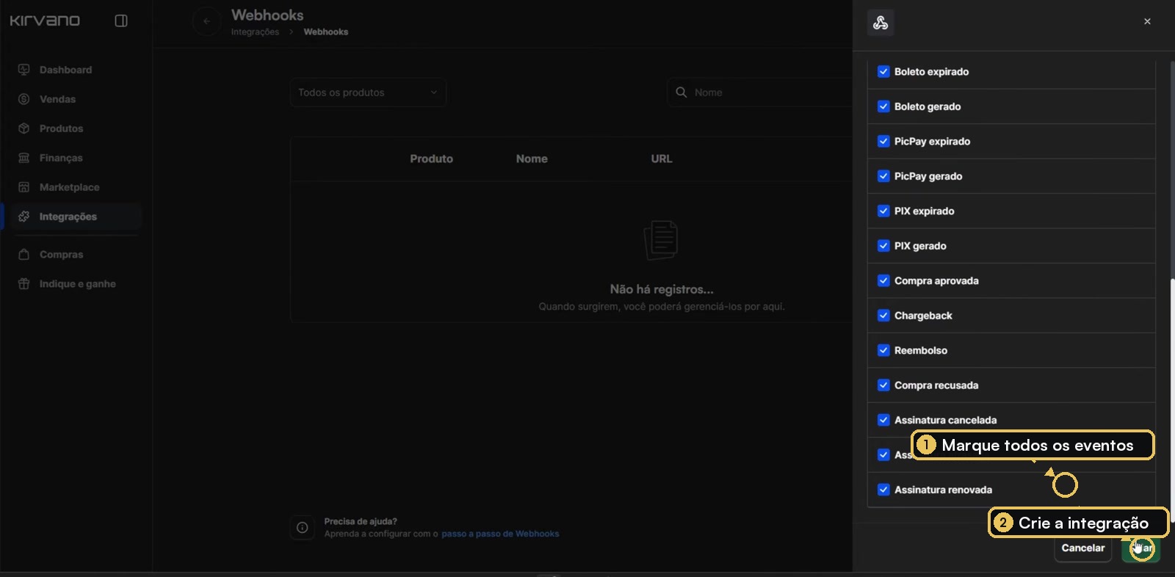Open Finanças in the sidebar
This screenshot has height=577, width=1175.
click(x=61, y=158)
